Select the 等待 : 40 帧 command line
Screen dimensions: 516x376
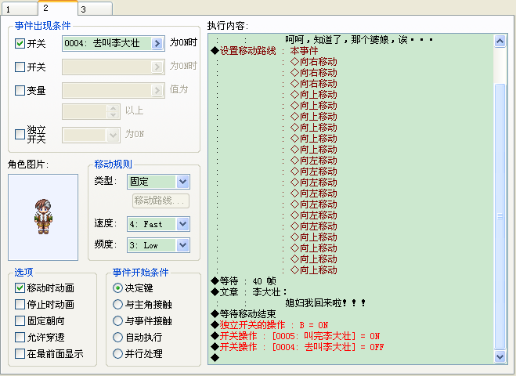(x=351, y=281)
